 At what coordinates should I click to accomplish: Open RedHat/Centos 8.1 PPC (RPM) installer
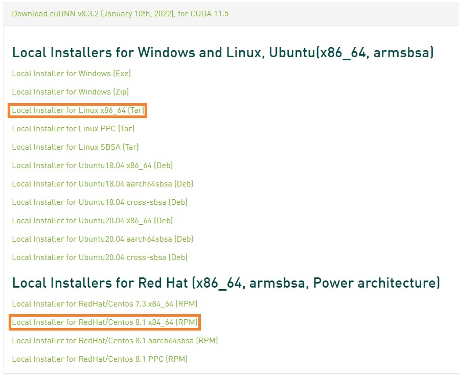click(x=100, y=359)
